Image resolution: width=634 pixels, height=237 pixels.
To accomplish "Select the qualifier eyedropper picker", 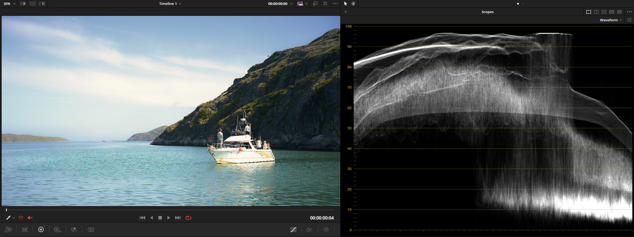I will [8, 218].
